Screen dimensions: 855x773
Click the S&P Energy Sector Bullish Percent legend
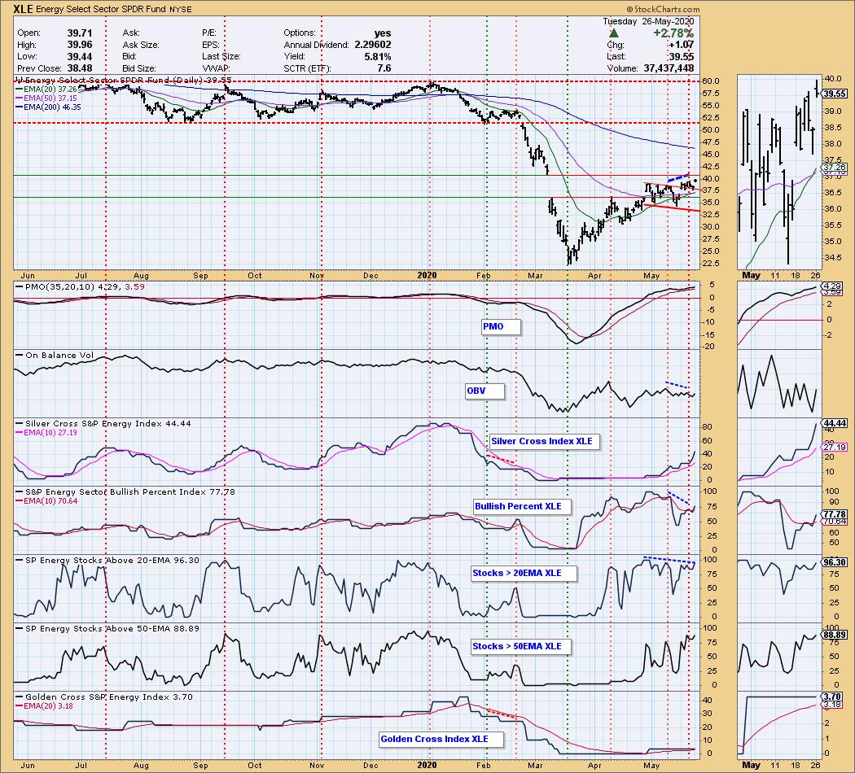tap(126, 492)
